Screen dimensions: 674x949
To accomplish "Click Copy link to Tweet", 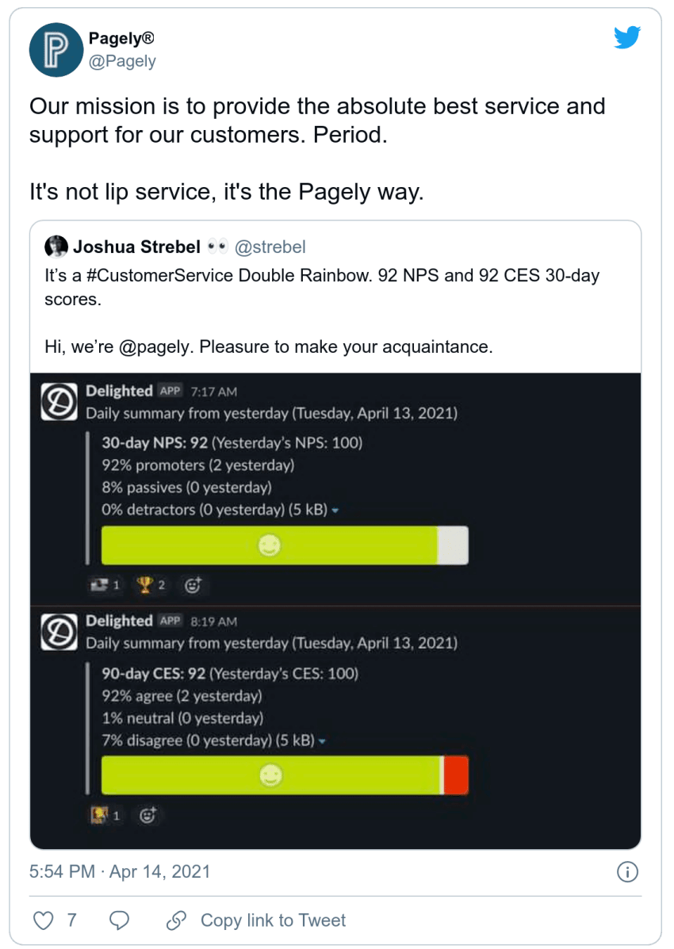I will click(273, 920).
